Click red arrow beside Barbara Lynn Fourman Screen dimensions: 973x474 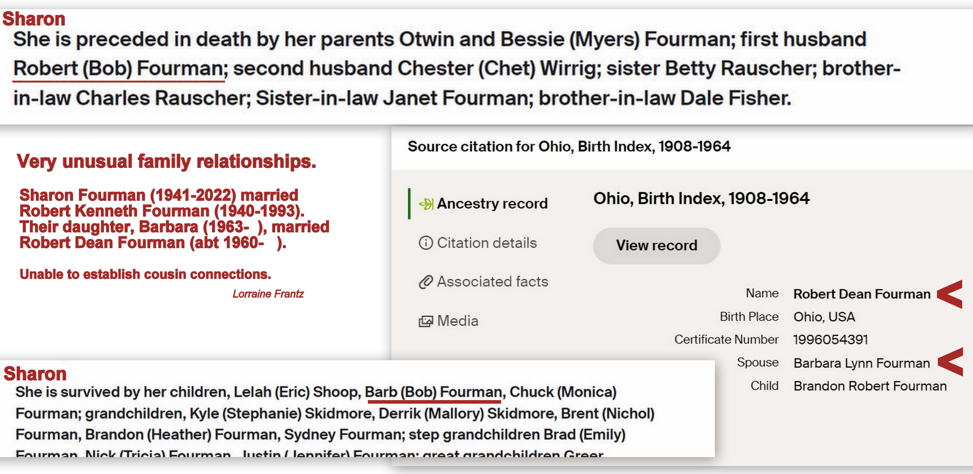(950, 362)
